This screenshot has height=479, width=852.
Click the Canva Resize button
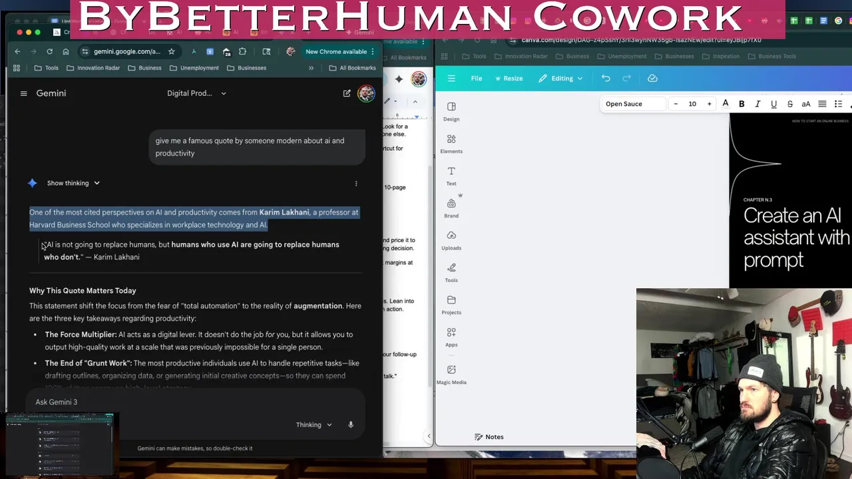(x=509, y=79)
